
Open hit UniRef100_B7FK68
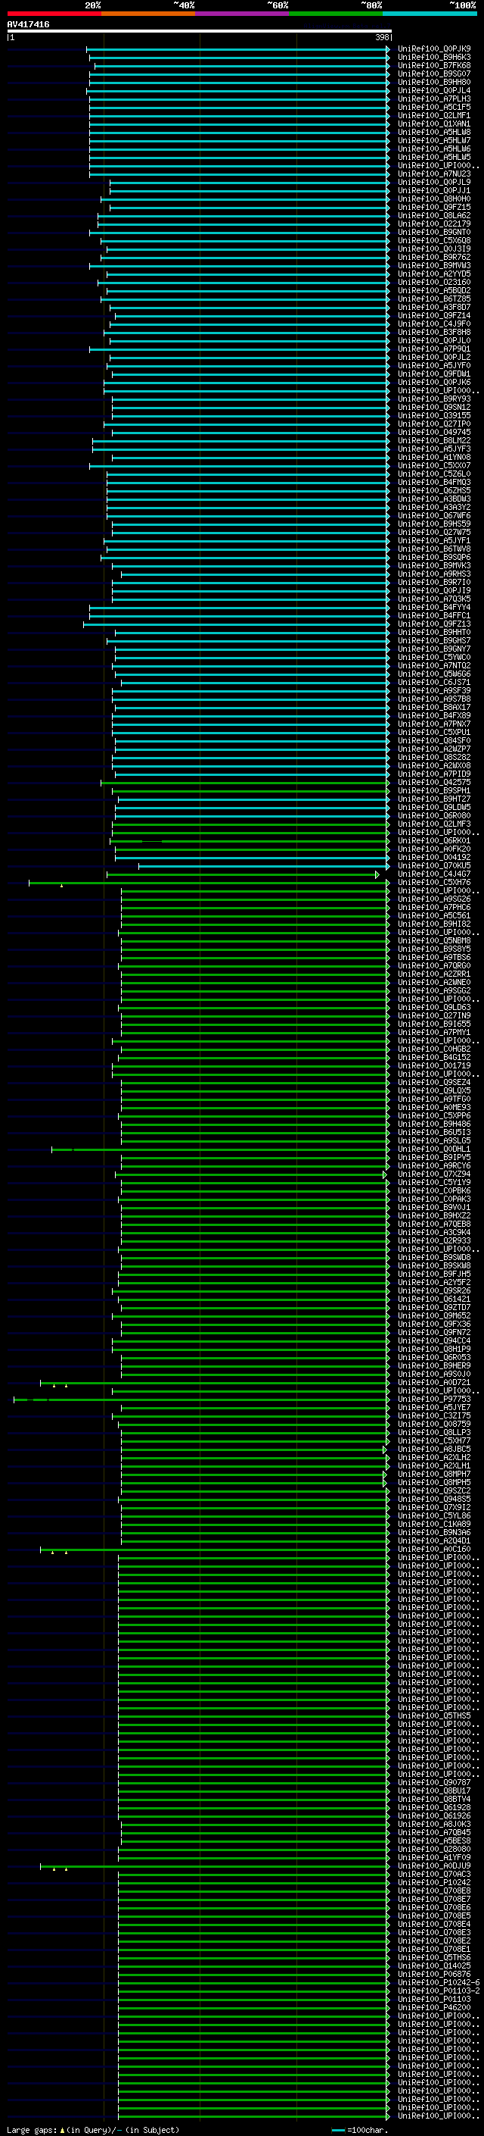coord(434,65)
